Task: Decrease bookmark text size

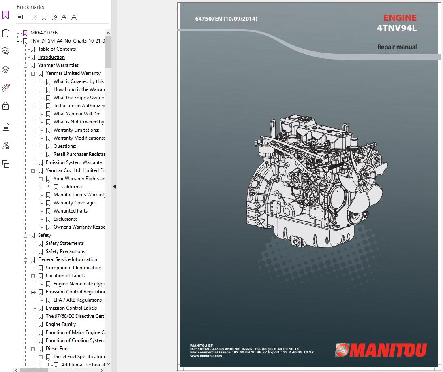Action: coord(74,17)
